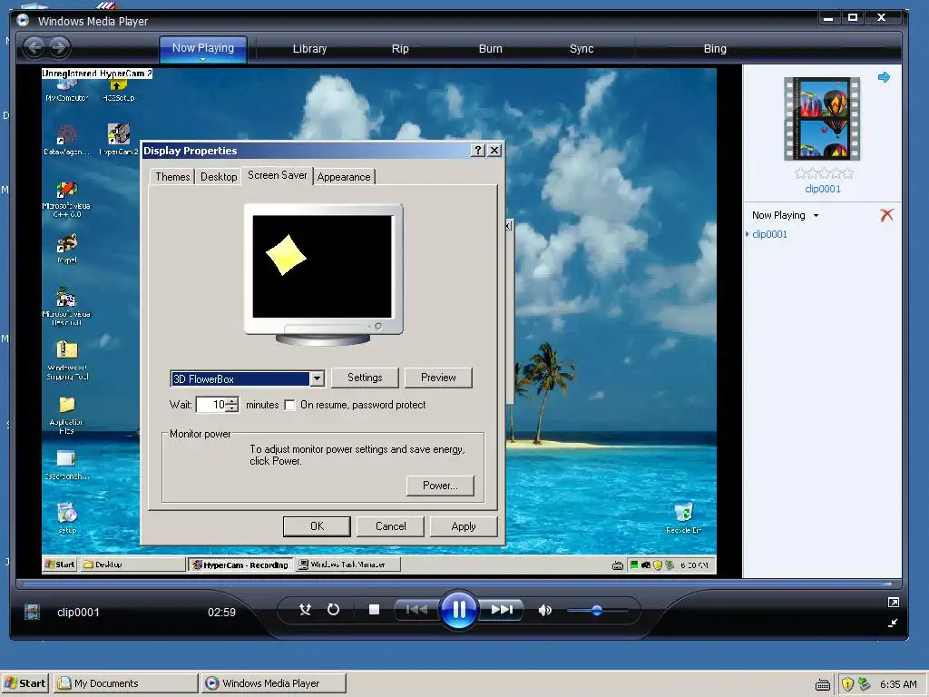Open the Rip tab
Viewport: 929px width, 697px height.
coord(400,49)
